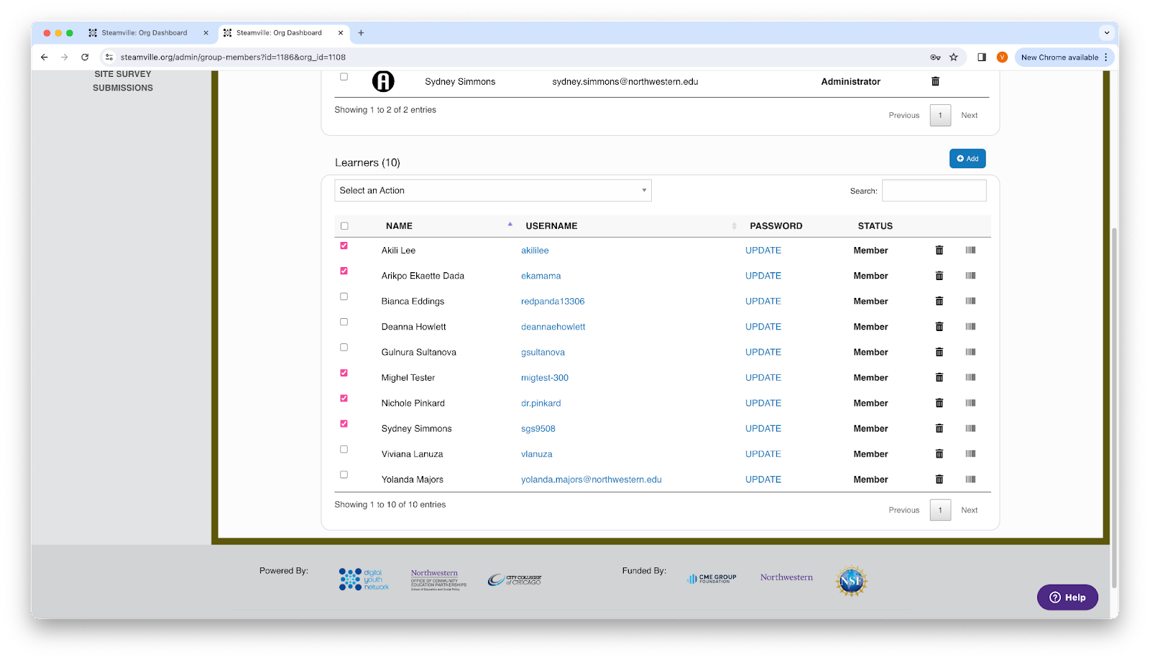Open the barcode for Gulnura Sultanova

click(x=970, y=352)
